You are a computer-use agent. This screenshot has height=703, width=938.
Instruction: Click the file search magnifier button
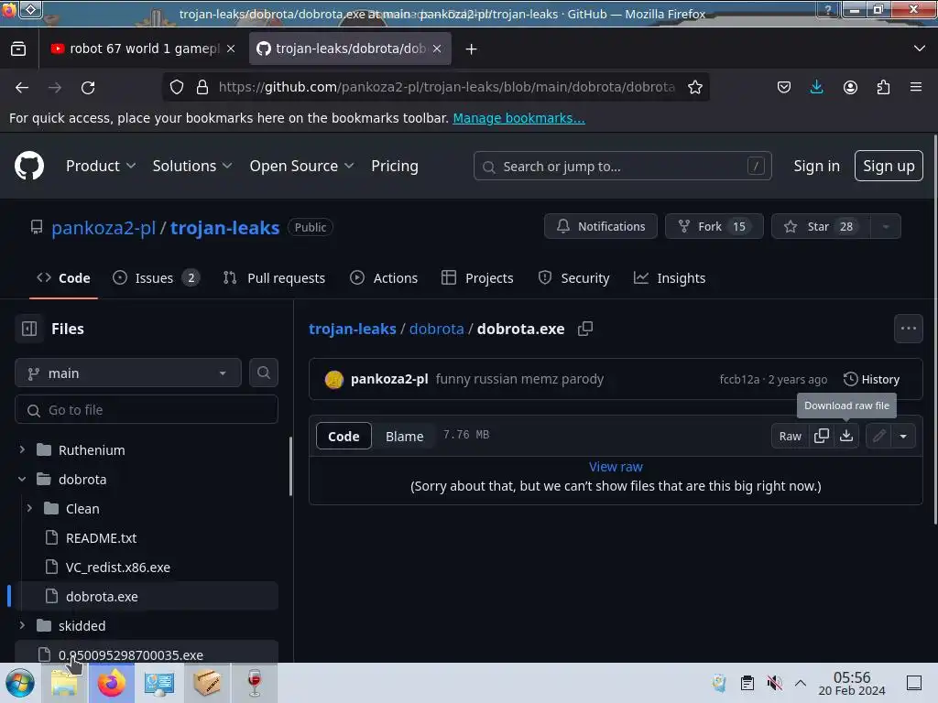(x=263, y=373)
